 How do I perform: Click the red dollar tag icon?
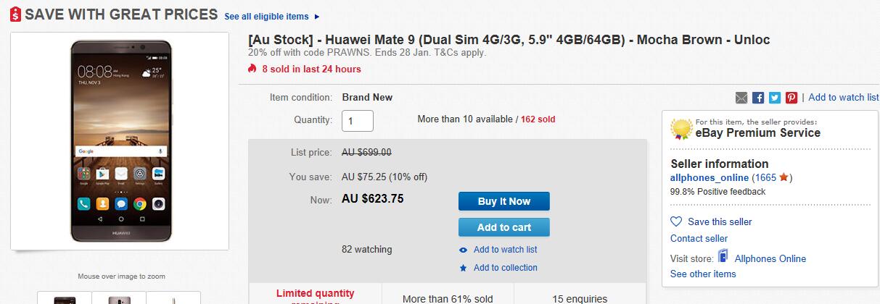tap(15, 14)
